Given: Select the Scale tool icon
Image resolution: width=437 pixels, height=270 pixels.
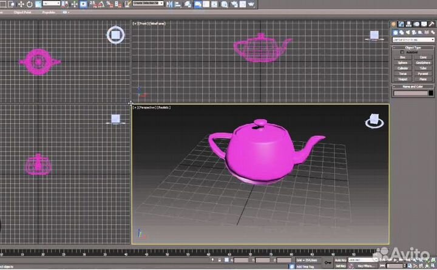Looking at the screenshot, I should 38,4.
